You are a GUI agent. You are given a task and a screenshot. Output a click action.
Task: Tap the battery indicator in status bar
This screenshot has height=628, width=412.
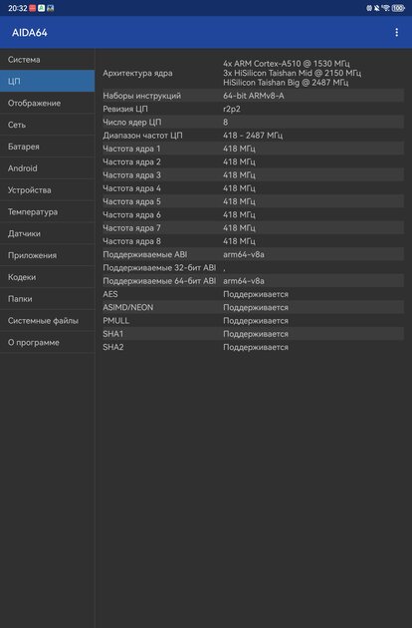click(x=398, y=8)
